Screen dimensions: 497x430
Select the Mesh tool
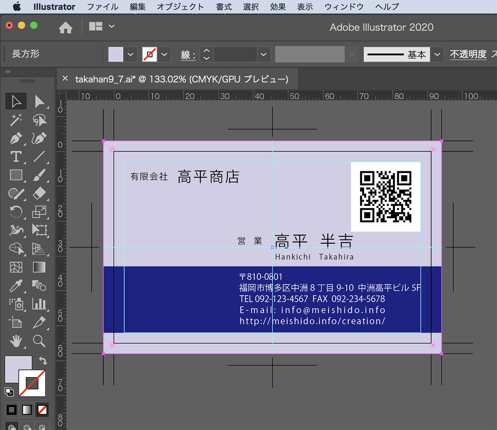coord(16,267)
